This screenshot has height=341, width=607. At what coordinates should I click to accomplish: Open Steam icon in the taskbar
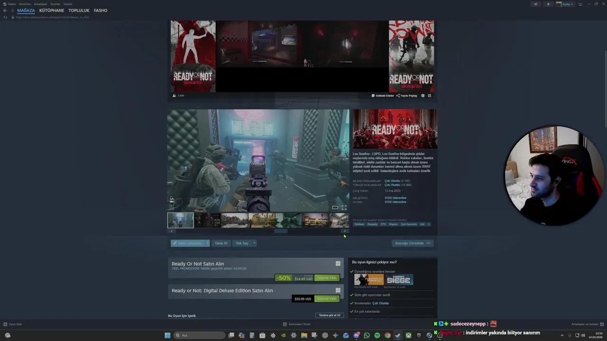[398, 335]
